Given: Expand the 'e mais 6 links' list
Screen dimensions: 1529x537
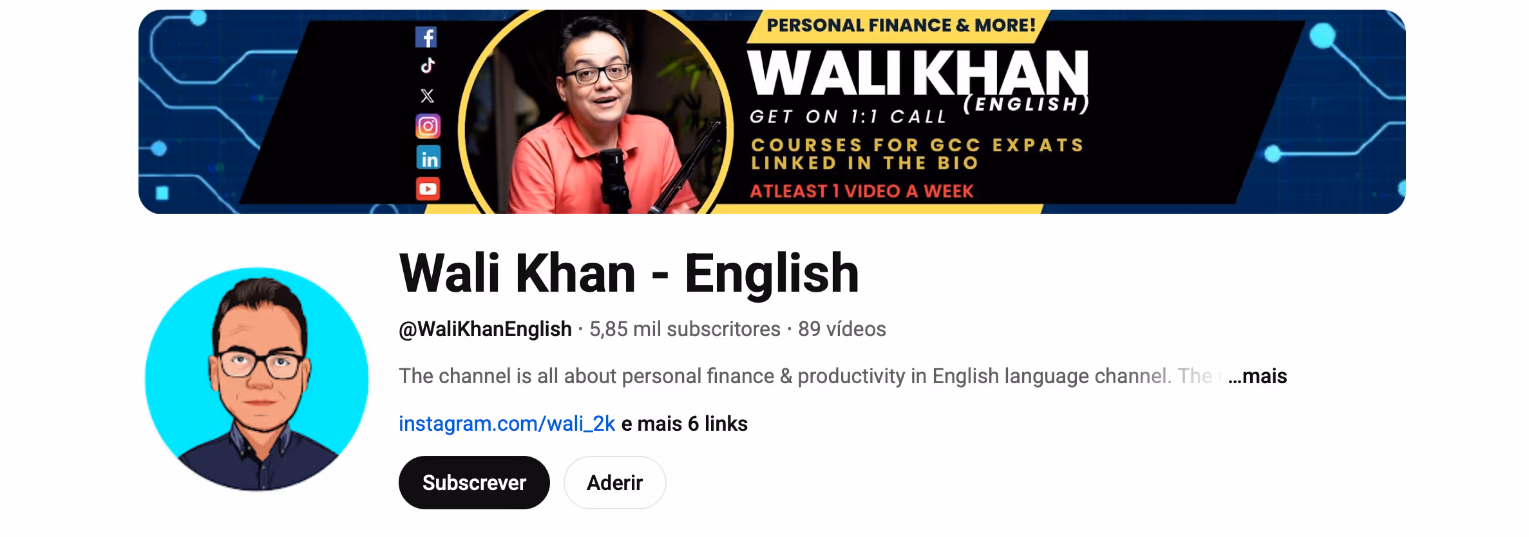Looking at the screenshot, I should [684, 424].
